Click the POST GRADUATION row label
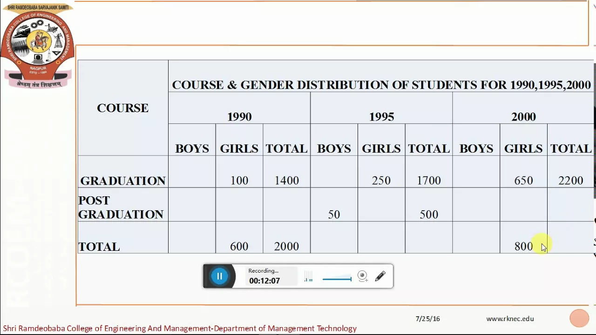596x335 pixels. tap(121, 208)
